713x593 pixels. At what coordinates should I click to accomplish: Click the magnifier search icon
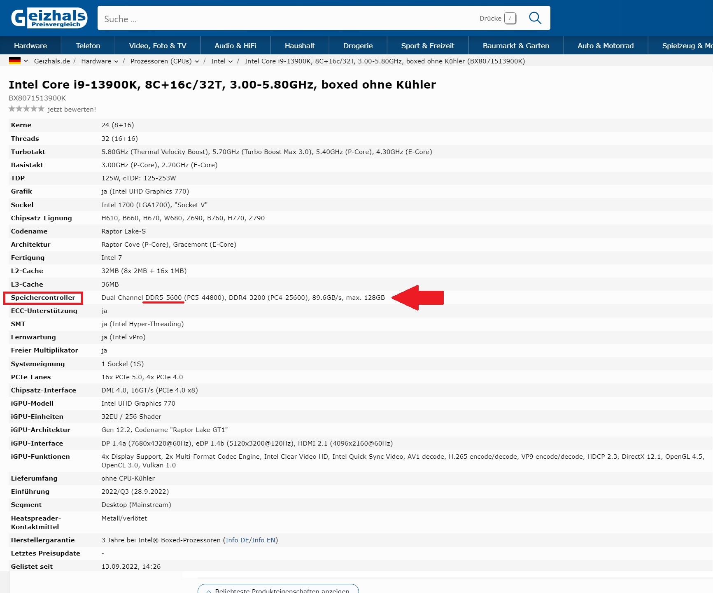pos(535,18)
